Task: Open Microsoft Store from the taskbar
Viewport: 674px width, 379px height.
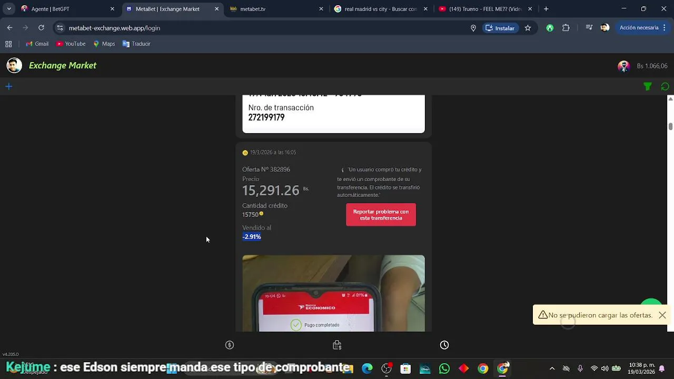Action: pos(405,368)
